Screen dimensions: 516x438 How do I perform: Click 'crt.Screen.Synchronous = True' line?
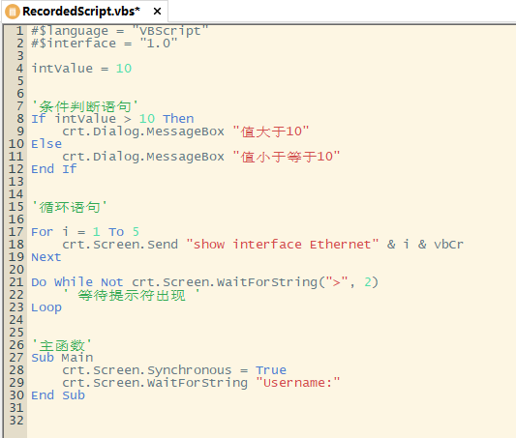coord(174,370)
